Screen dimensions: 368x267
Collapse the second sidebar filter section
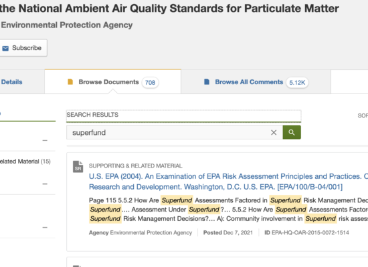click(45, 184)
